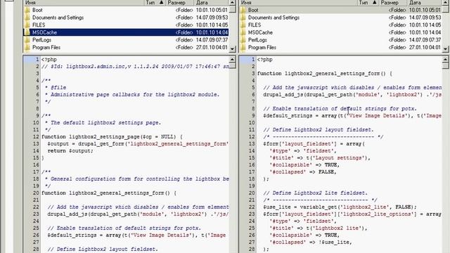This screenshot has width=450, height=253.
Task: Click date '27.01.10 04:01' in left panel
Action: [x=212, y=47]
